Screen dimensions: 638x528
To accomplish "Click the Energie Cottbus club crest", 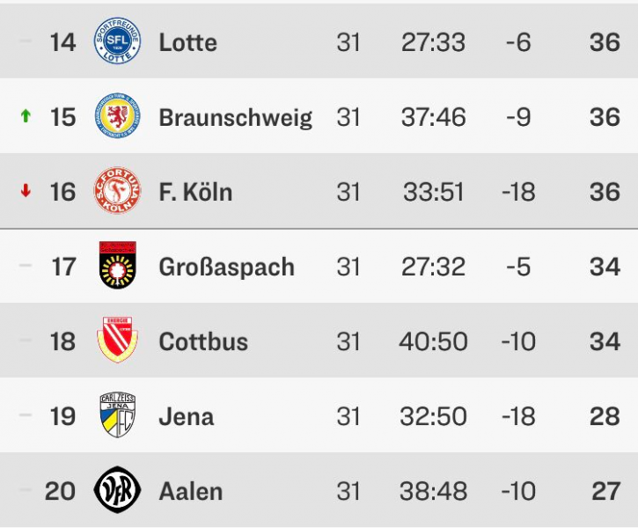I will [117, 341].
